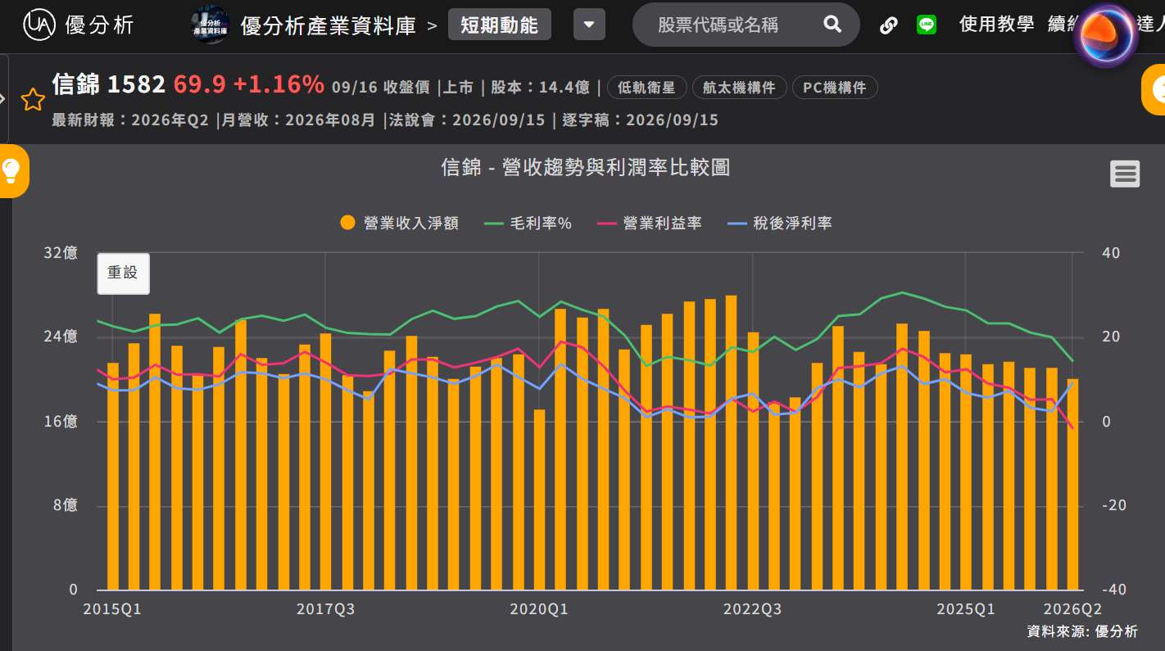The height and width of the screenshot is (651, 1165).
Task: Click the 重設 reset zoom button
Action: (124, 274)
